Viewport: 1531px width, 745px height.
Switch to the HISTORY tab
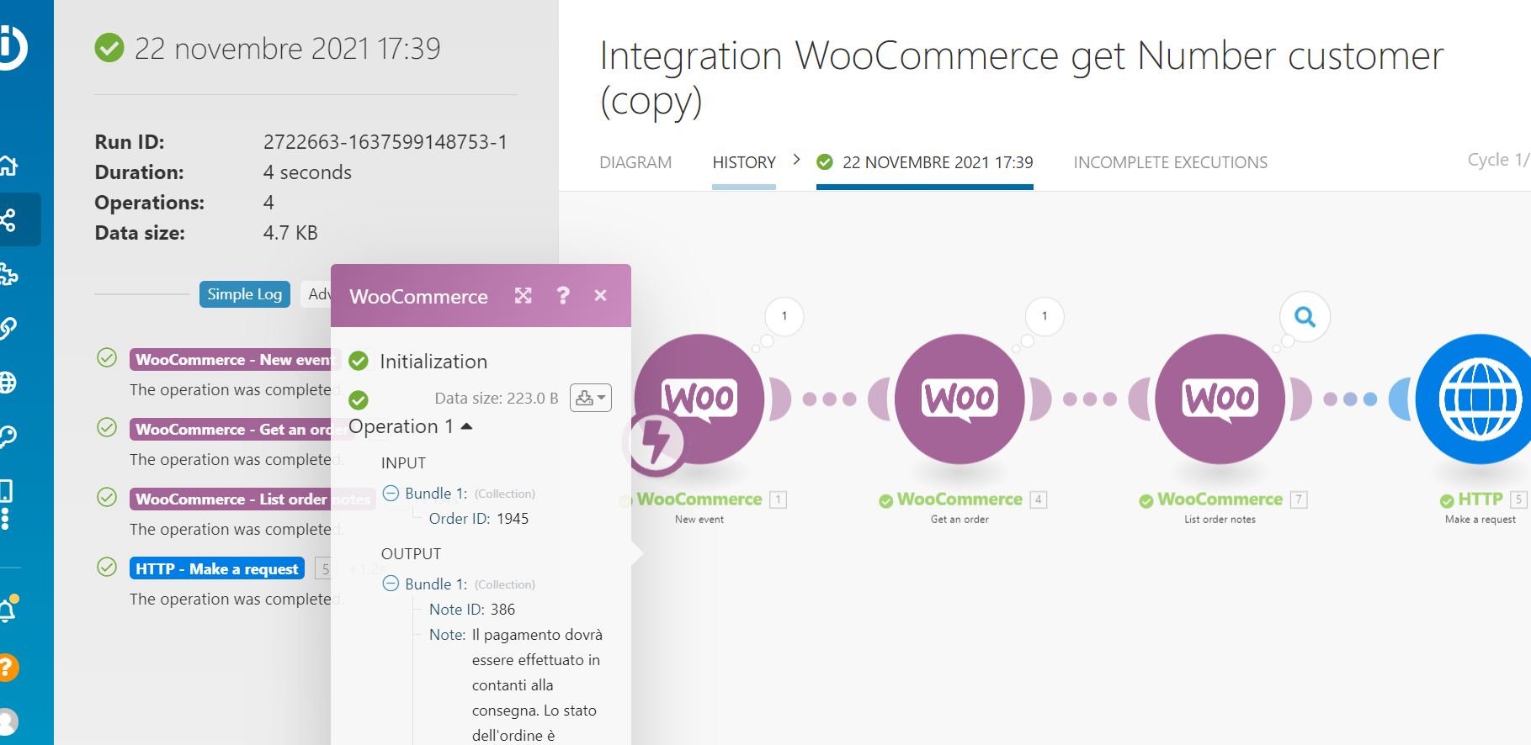744,162
